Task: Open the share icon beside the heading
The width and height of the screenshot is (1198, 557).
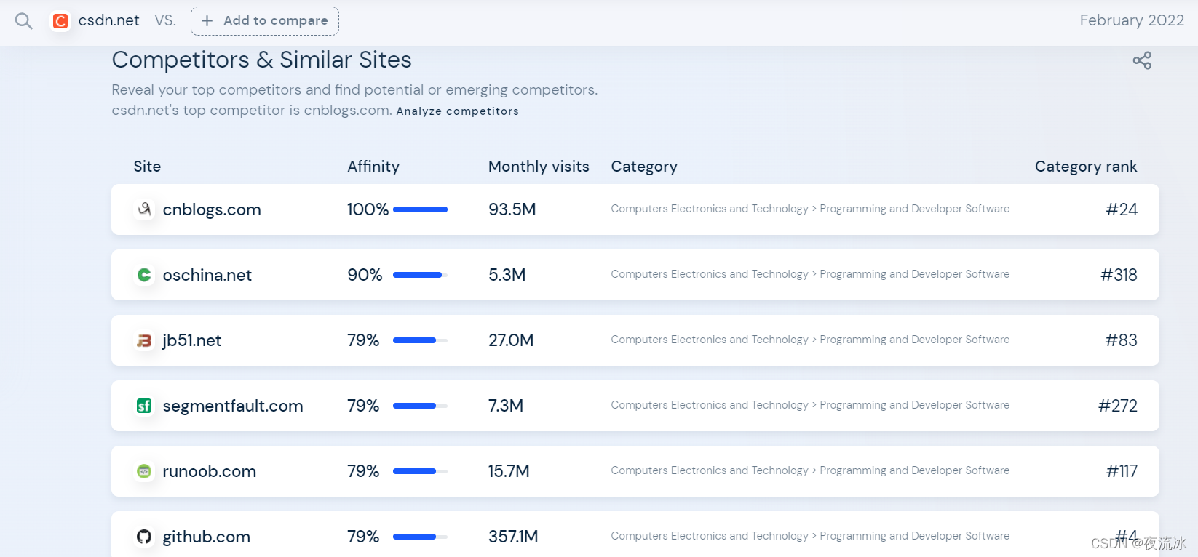Action: tap(1142, 60)
